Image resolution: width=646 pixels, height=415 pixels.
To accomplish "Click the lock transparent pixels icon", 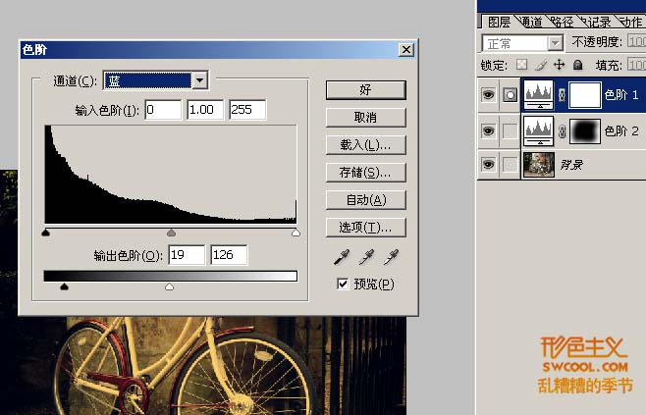I will point(521,65).
